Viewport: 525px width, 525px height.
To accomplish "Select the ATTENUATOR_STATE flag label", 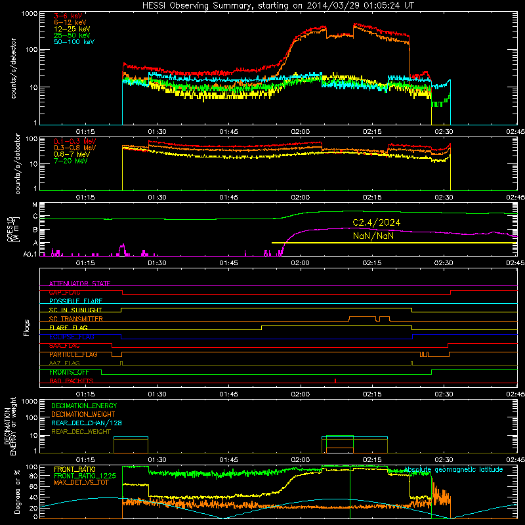I will tap(79, 283).
